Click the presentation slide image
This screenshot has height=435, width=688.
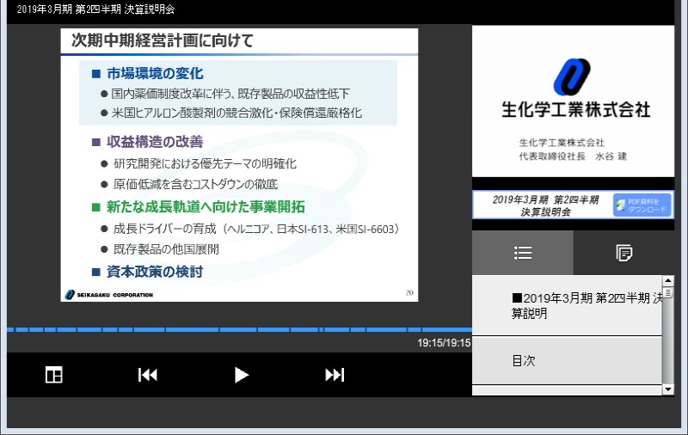click(x=239, y=165)
